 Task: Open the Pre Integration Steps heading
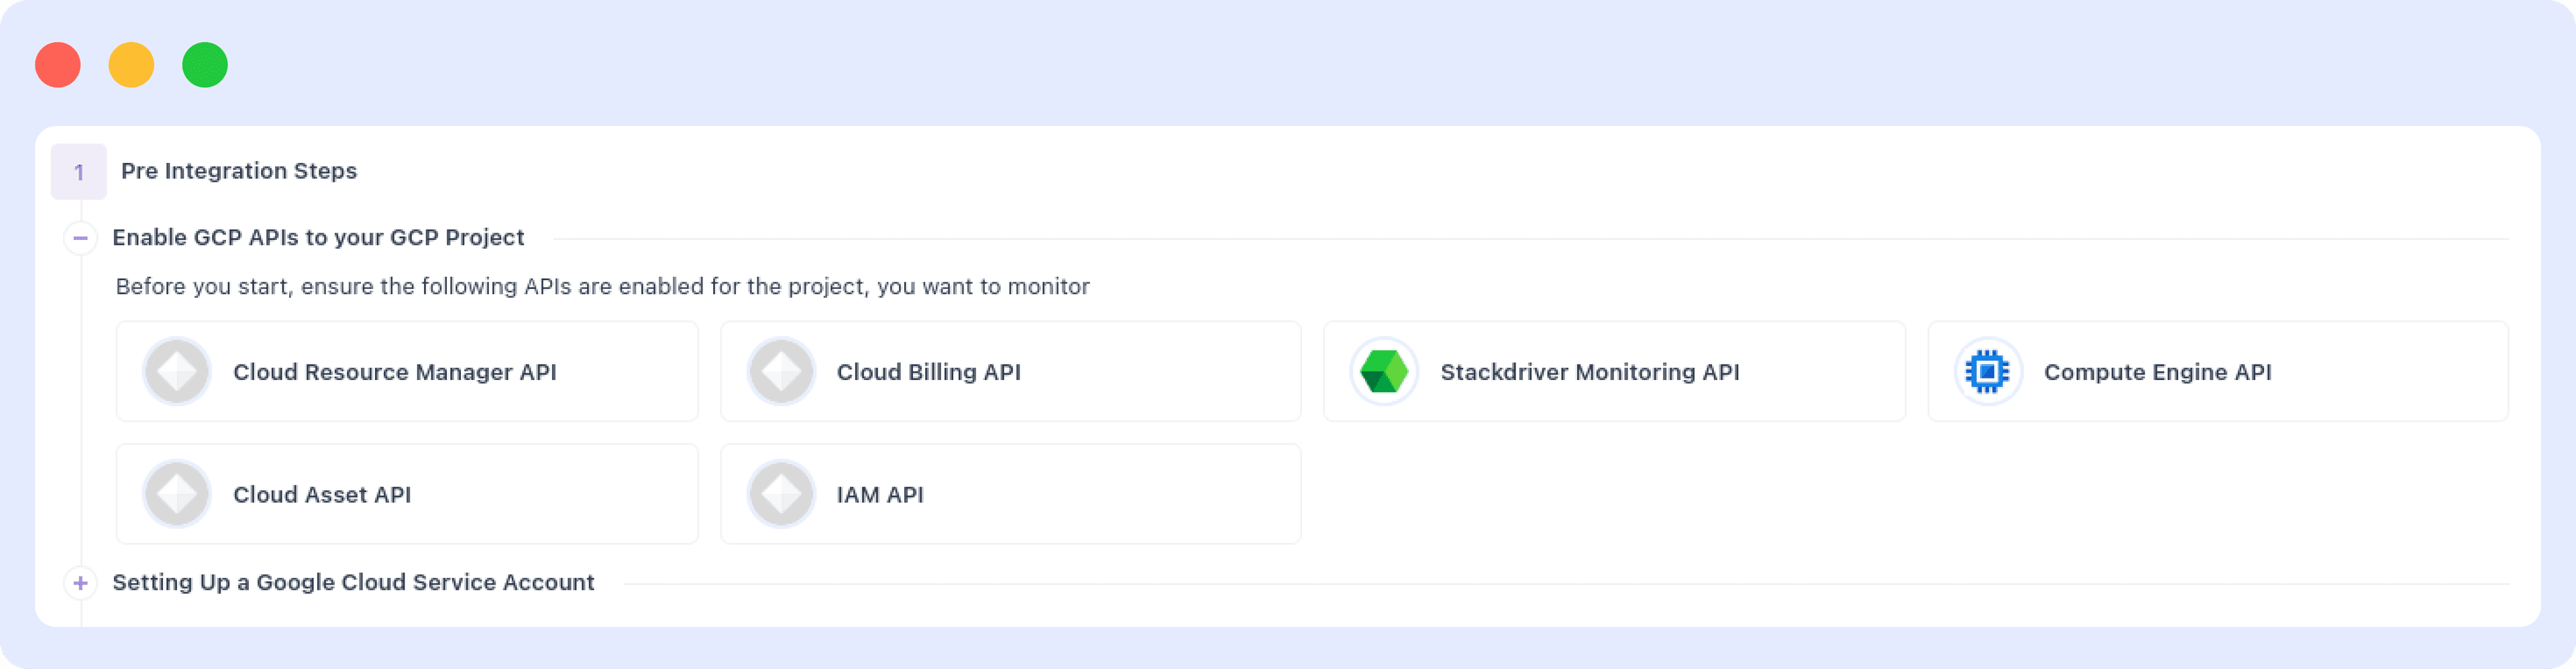(x=238, y=171)
